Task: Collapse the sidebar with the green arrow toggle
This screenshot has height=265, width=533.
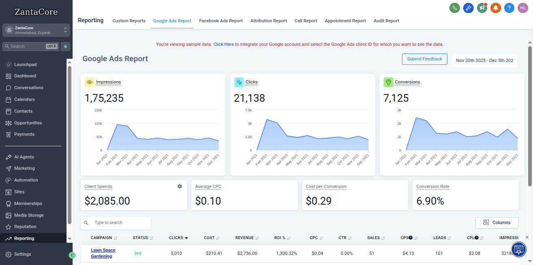Action: tap(72, 255)
